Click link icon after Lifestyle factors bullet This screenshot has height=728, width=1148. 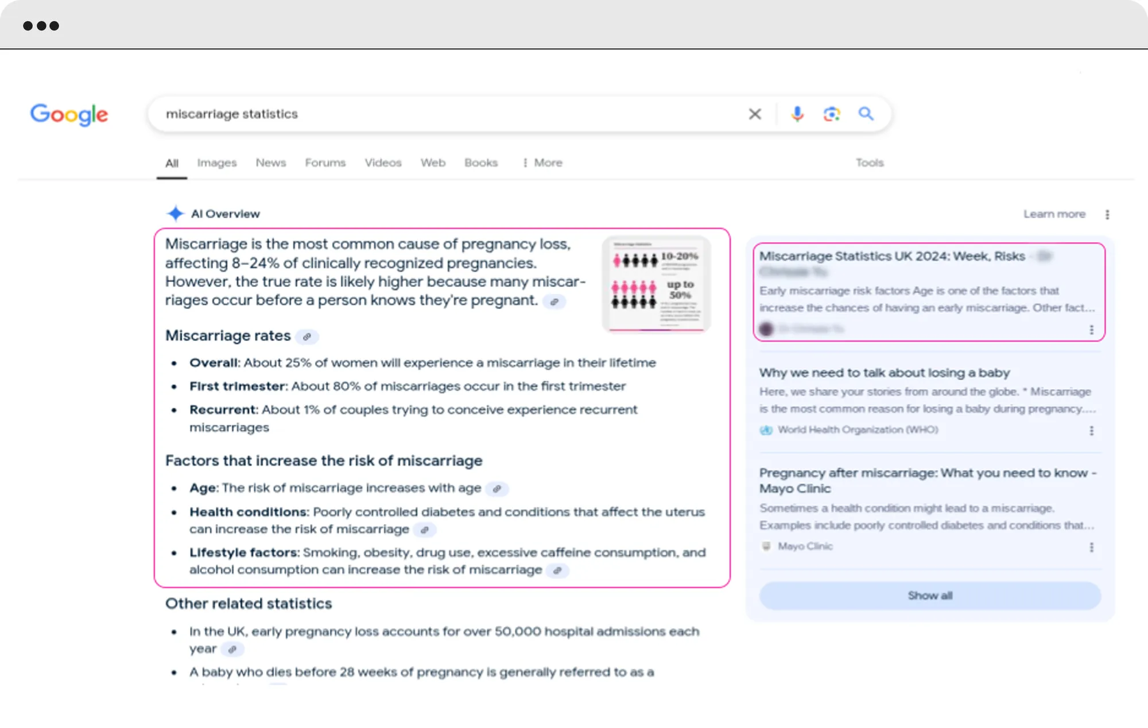pos(557,571)
